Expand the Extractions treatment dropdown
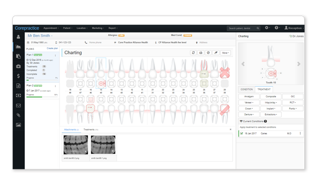 tap(271, 114)
